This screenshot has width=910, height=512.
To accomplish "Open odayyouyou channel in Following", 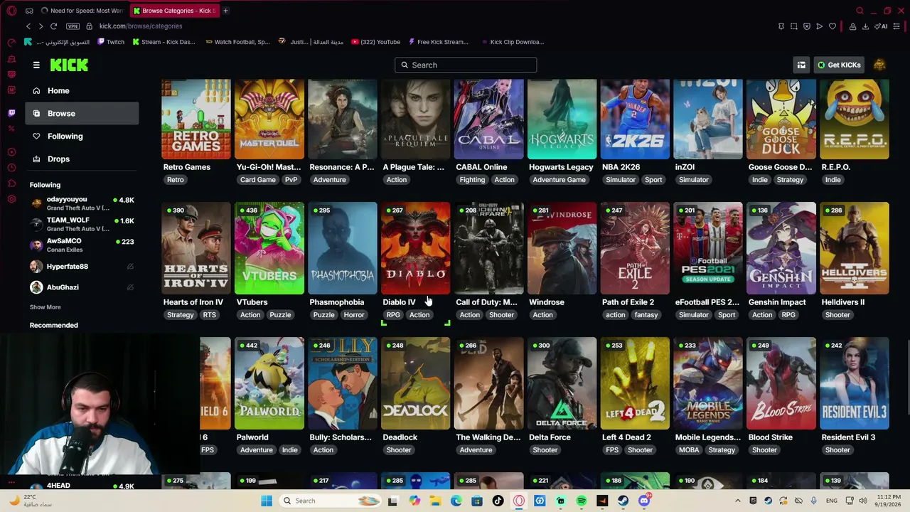I will tap(82, 203).
